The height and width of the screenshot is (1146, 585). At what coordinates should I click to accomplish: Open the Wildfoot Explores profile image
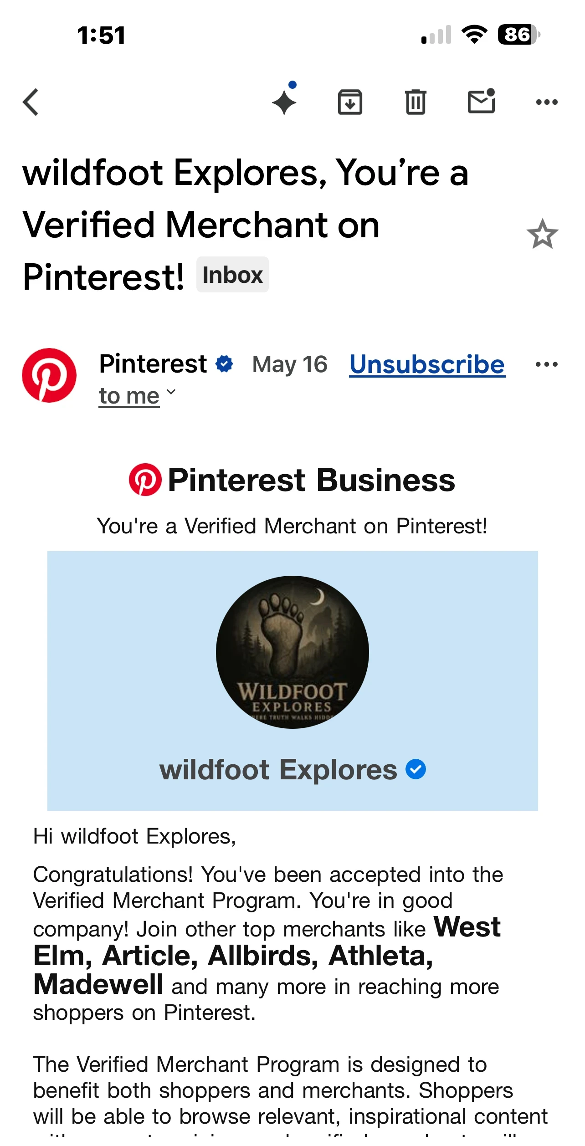(292, 652)
